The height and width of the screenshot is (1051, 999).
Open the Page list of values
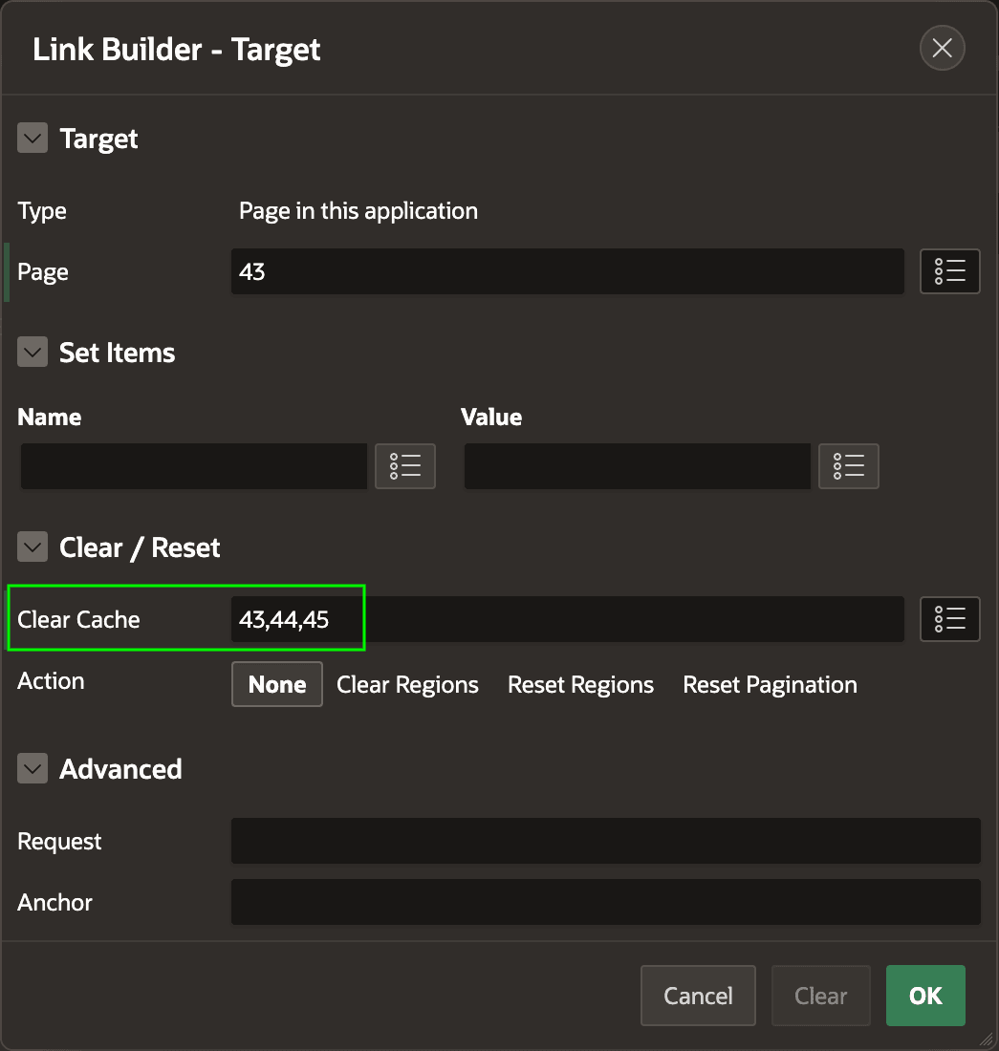(949, 271)
